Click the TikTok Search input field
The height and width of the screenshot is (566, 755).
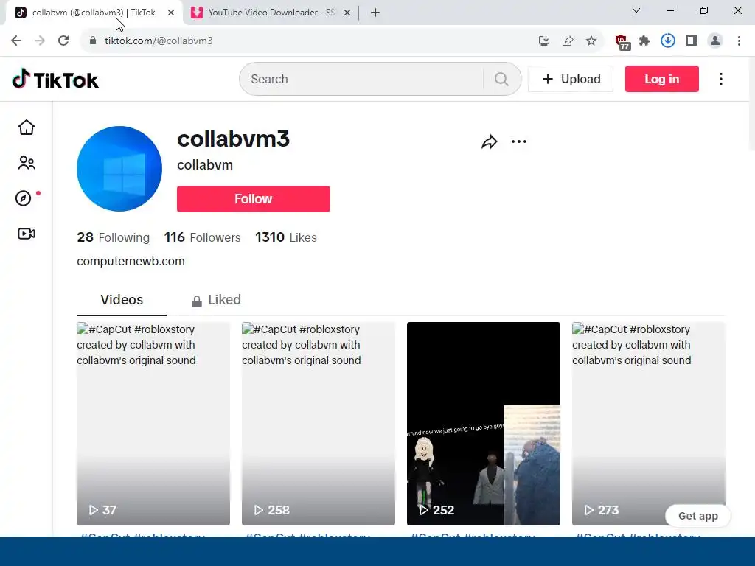click(x=366, y=79)
